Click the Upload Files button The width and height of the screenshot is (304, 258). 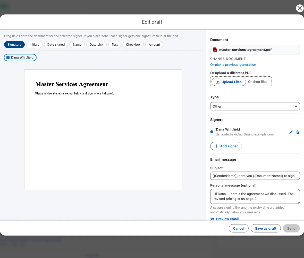point(229,82)
